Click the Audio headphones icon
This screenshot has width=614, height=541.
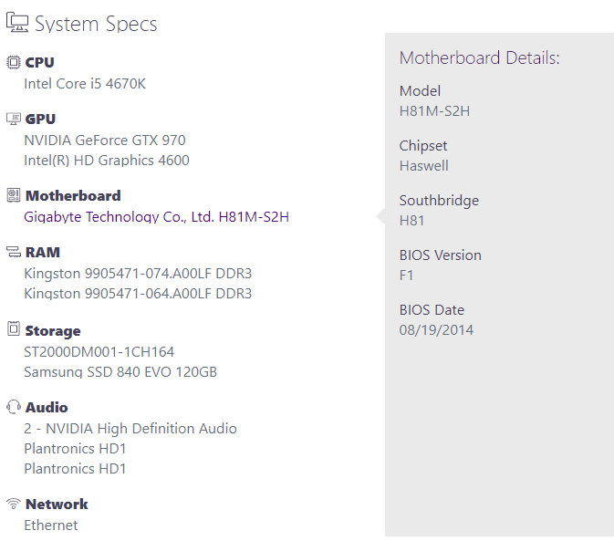(x=14, y=407)
